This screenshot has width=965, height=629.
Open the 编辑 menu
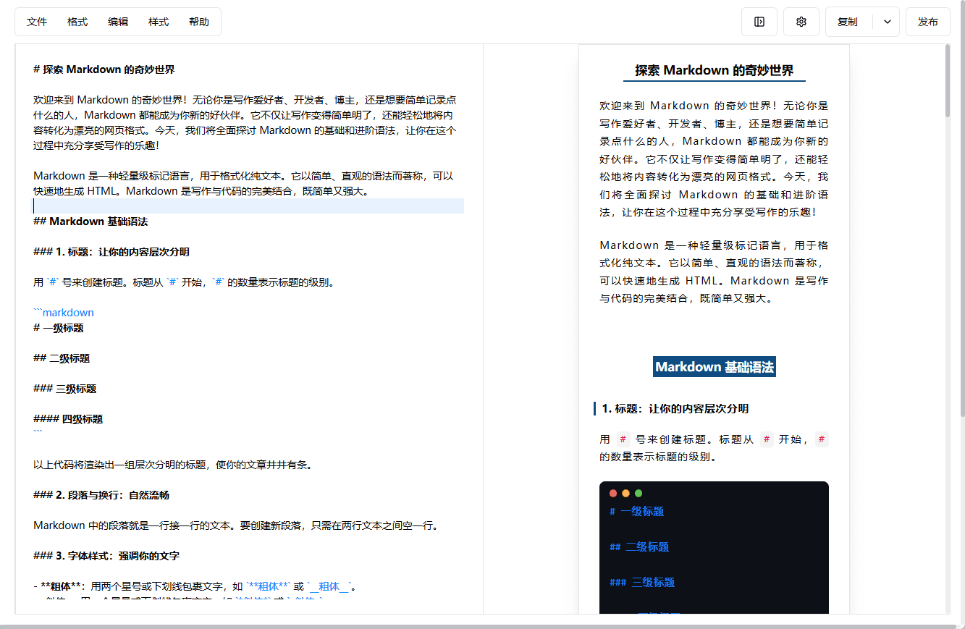(x=118, y=22)
